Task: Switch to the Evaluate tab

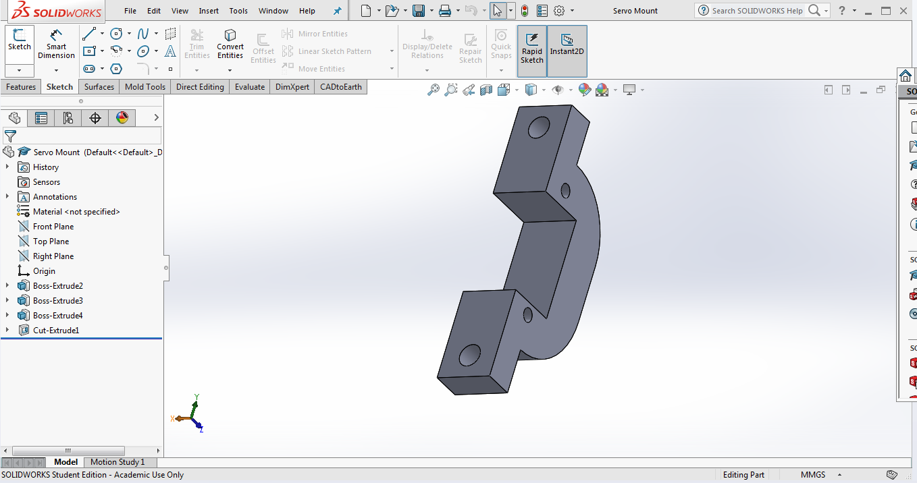Action: point(250,87)
